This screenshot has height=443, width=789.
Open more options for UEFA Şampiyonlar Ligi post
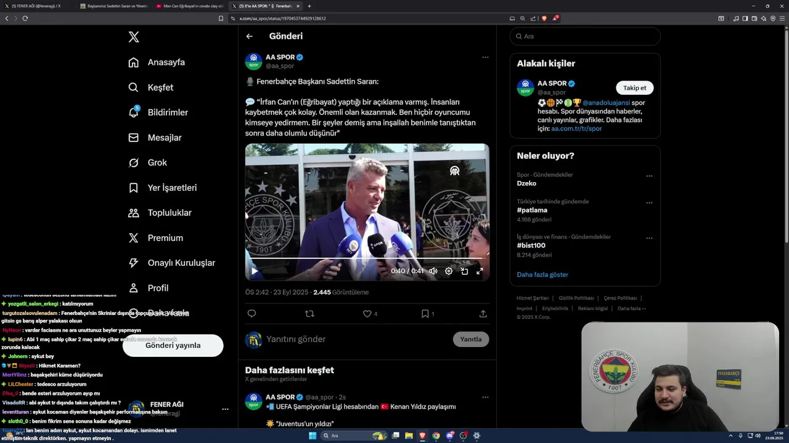pyautogui.click(x=485, y=397)
